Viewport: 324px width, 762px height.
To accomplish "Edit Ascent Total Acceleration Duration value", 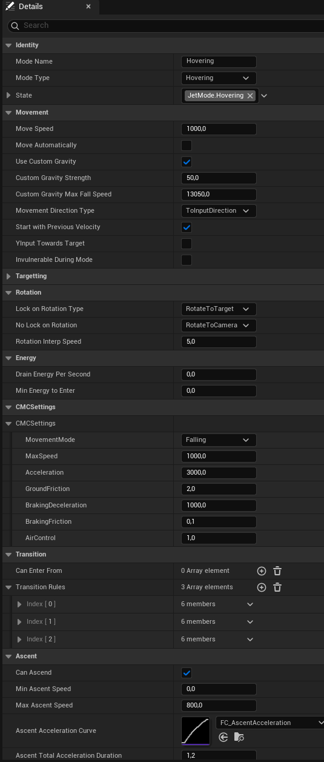I will coord(219,756).
